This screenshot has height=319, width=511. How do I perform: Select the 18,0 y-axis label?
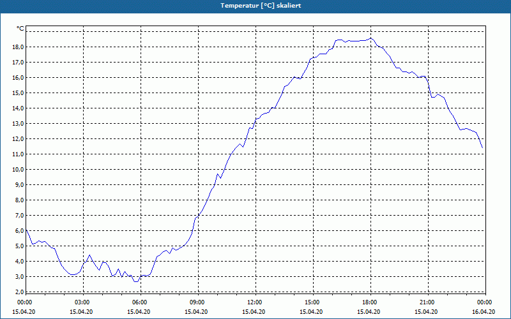(19, 47)
